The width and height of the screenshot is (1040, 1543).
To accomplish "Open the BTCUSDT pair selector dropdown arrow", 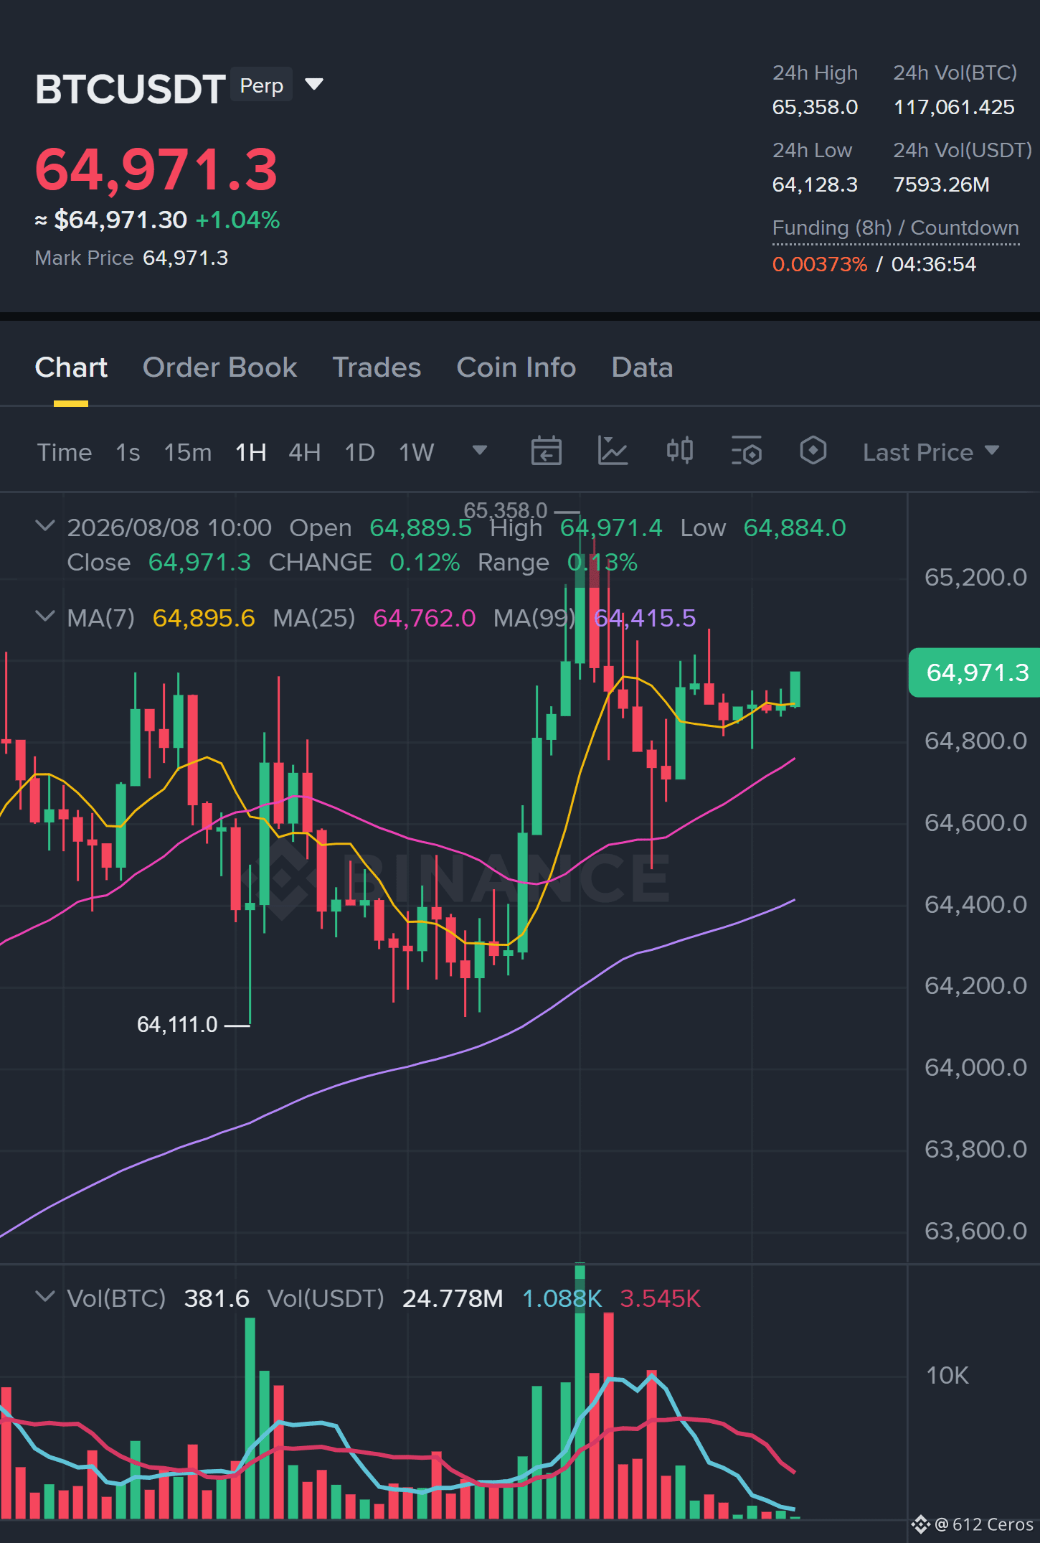I will pos(314,85).
